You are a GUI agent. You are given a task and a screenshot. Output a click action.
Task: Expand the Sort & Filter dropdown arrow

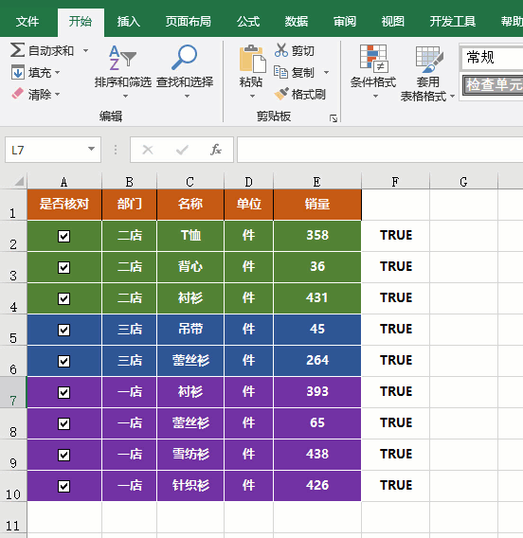click(125, 97)
